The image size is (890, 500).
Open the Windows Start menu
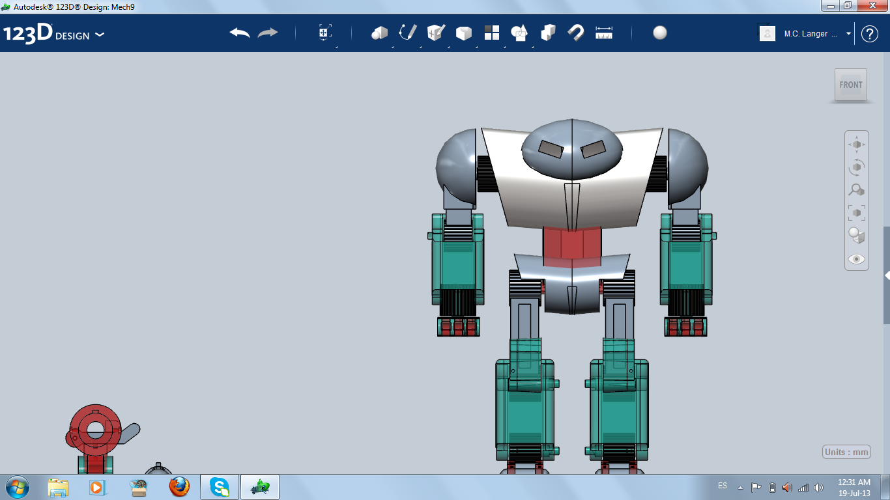click(17, 487)
